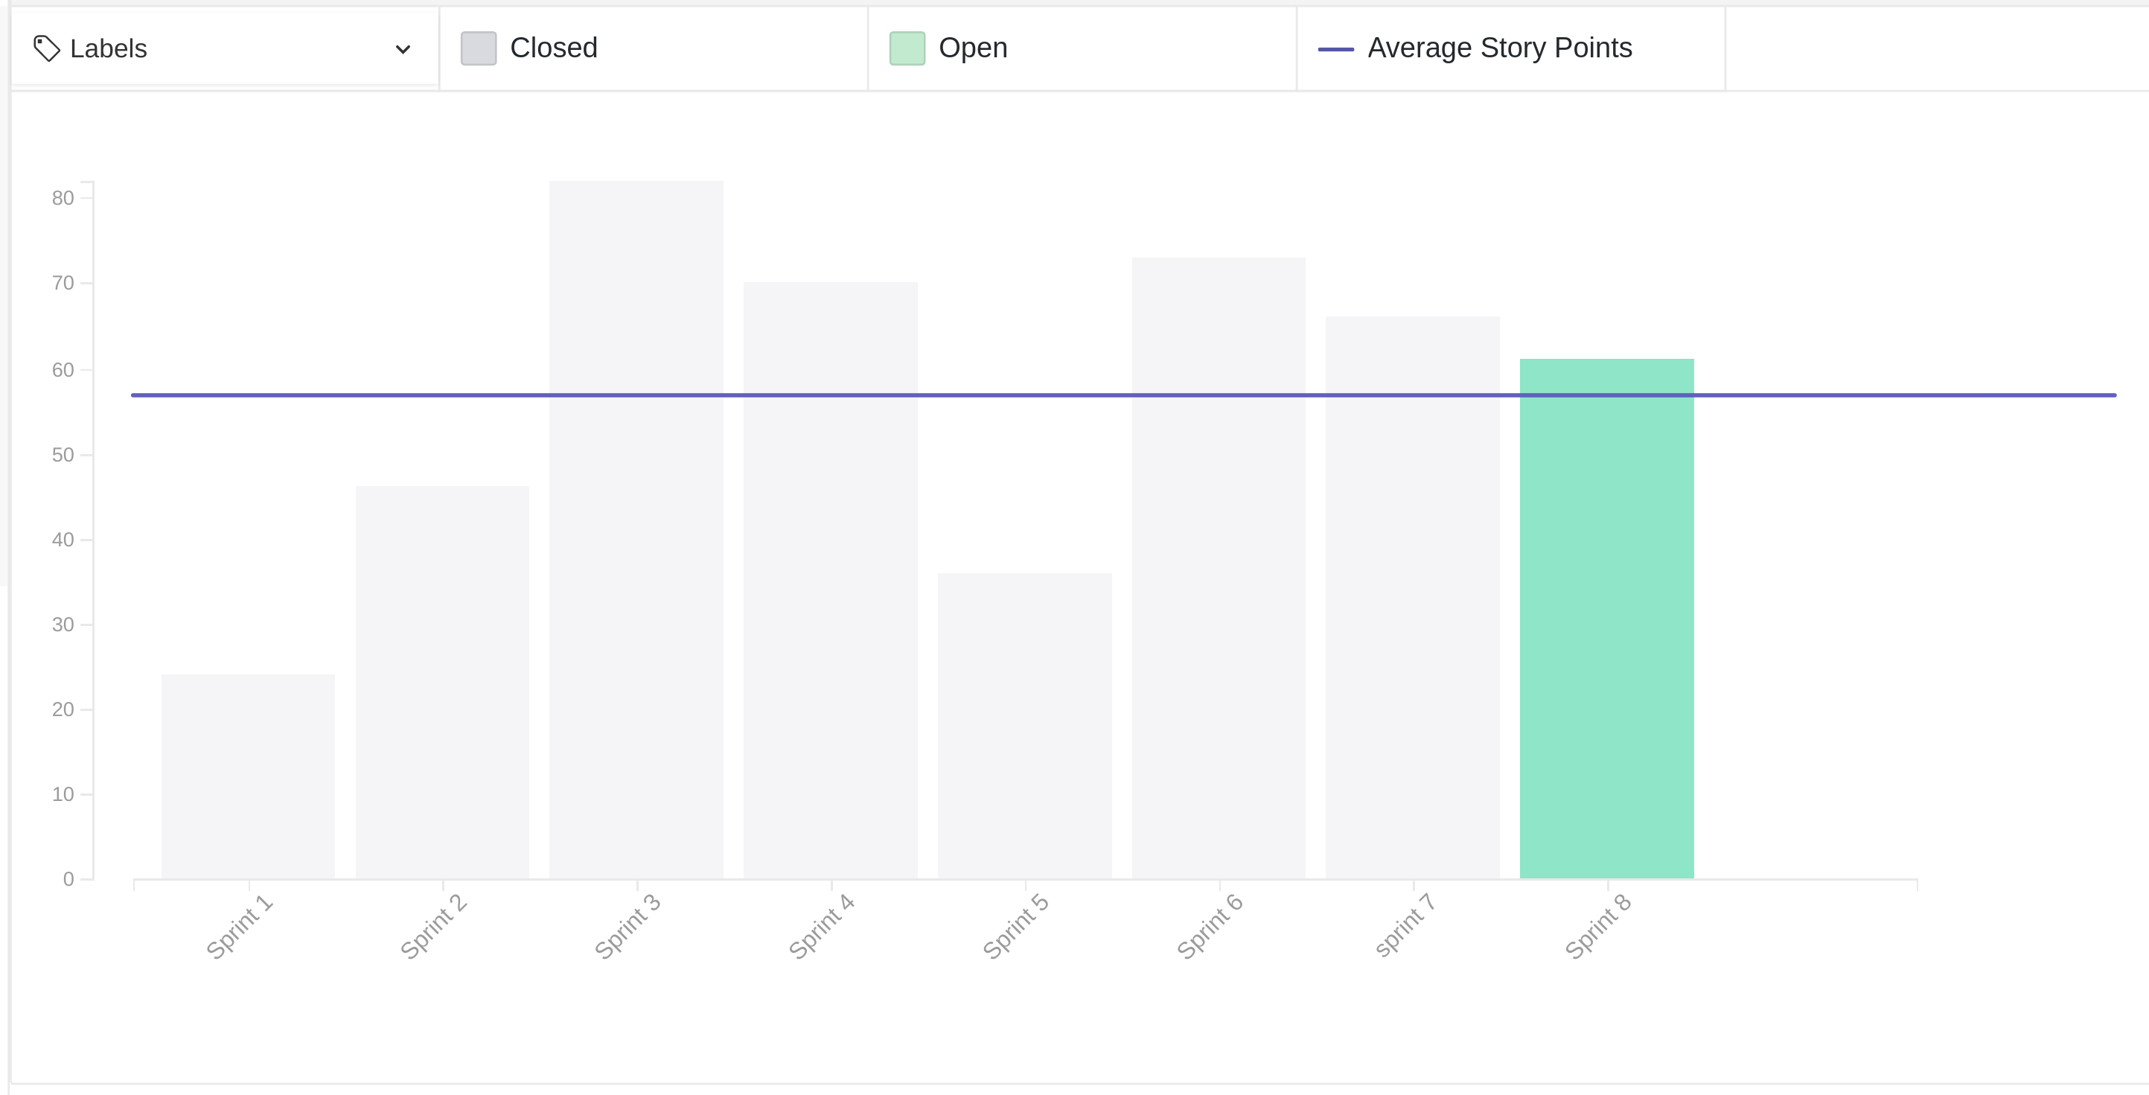Click the 'sprint 7' axis label
The image size is (2149, 1095).
(1405, 926)
